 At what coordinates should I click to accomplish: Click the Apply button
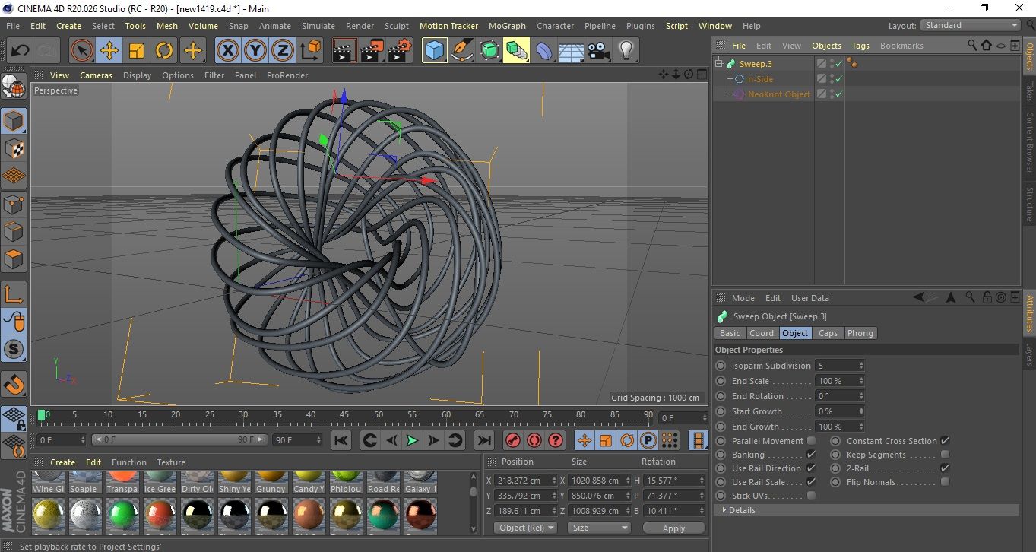pos(673,528)
